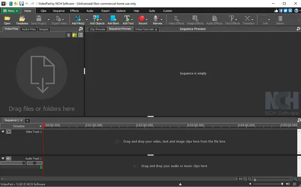Click the Transition tool icon

point(247,18)
